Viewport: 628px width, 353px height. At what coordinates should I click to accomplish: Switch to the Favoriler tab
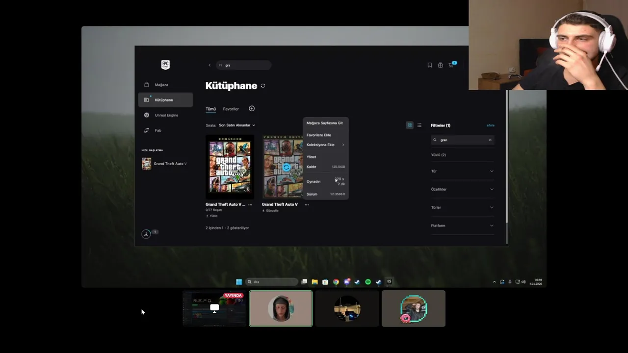click(x=231, y=109)
